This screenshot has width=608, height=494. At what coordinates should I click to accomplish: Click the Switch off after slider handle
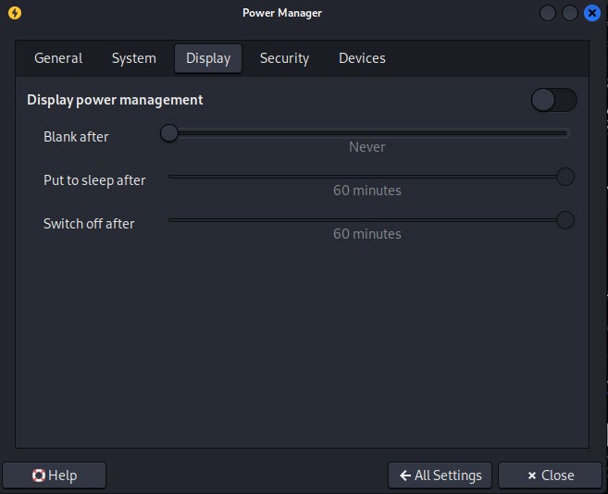coord(565,220)
